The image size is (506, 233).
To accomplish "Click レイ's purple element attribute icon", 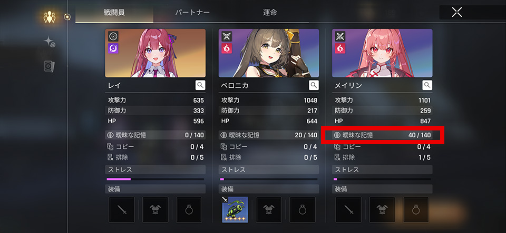I will 113,48.
